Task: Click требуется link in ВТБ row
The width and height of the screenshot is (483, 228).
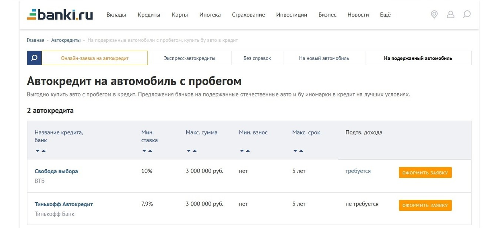Action: (358, 171)
